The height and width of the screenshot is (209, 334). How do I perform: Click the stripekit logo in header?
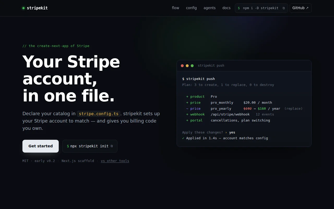[x=35, y=8]
